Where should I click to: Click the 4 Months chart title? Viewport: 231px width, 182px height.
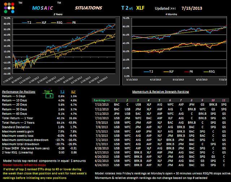pos(171,14)
